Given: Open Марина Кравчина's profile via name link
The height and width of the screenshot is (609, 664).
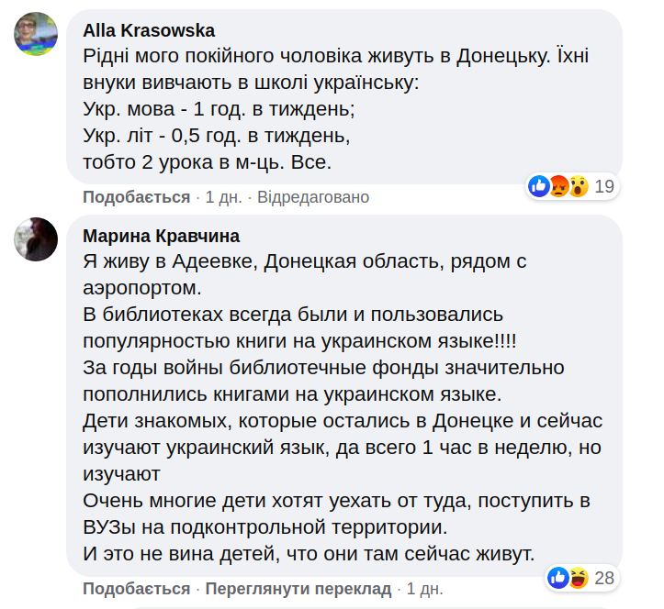Looking at the screenshot, I should tap(161, 237).
